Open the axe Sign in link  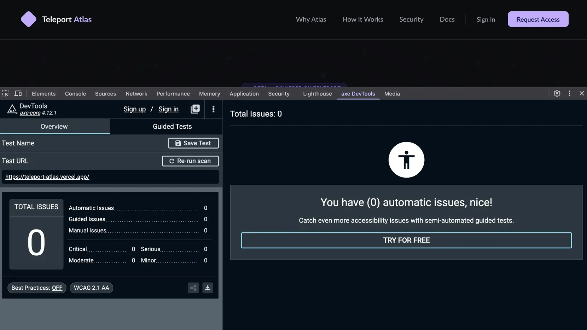click(x=168, y=109)
